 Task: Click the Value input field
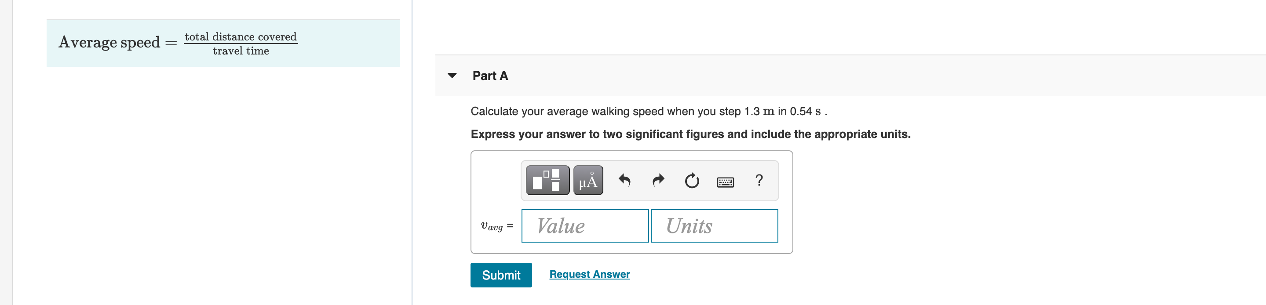pos(585,225)
